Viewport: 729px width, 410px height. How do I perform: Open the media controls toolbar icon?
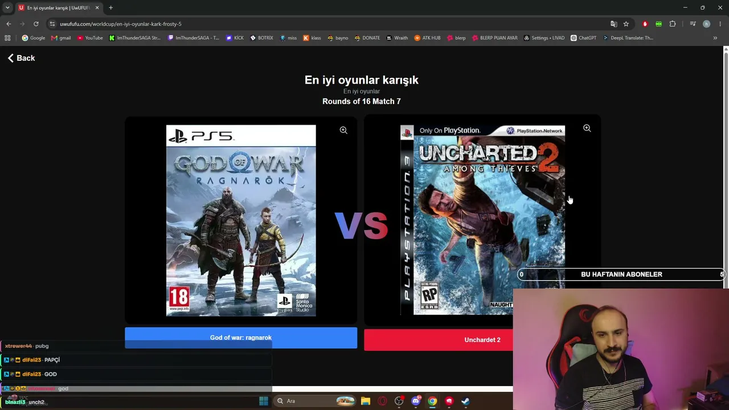pos(693,24)
